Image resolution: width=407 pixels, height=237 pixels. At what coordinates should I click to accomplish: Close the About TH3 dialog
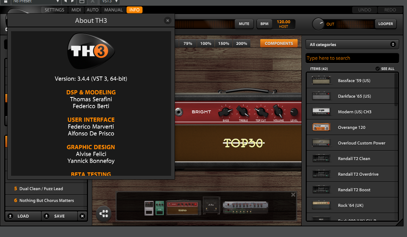pyautogui.click(x=167, y=21)
